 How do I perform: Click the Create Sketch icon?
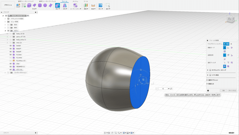click(x=24, y=5)
